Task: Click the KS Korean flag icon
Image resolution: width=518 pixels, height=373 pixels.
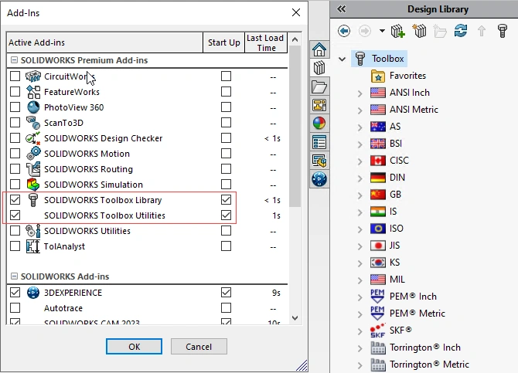Action: click(x=377, y=263)
